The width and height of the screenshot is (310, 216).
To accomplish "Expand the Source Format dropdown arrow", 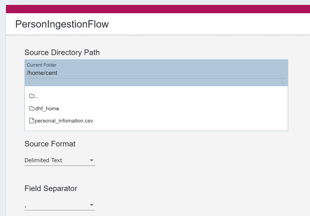I will coord(92,160).
